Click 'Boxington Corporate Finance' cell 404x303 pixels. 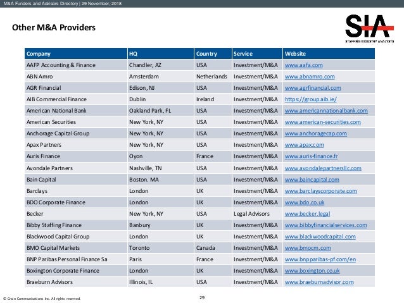(76, 271)
